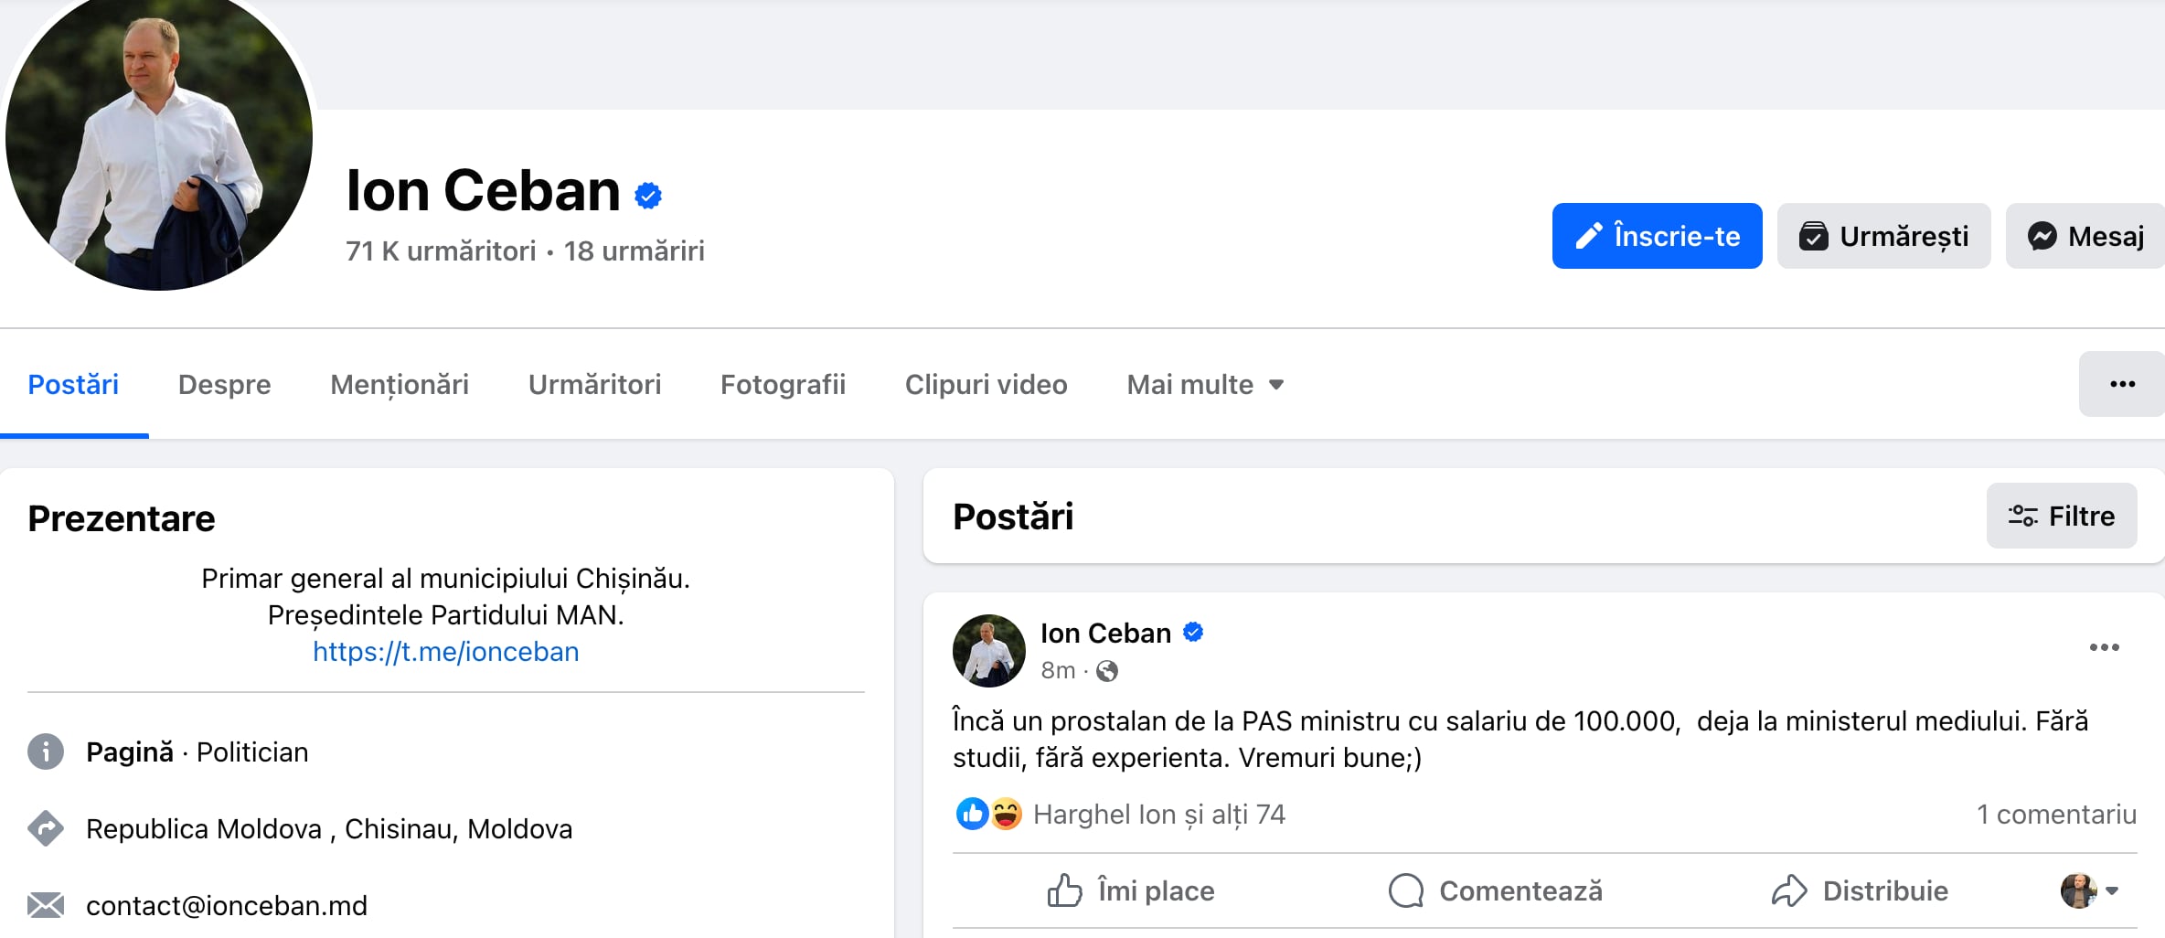The image size is (2165, 938).
Task: Click the envelope icon next to the contact email
Action: click(x=46, y=905)
